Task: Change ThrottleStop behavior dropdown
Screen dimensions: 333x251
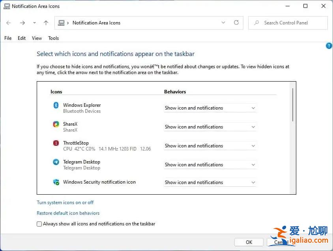Action: click(210, 146)
